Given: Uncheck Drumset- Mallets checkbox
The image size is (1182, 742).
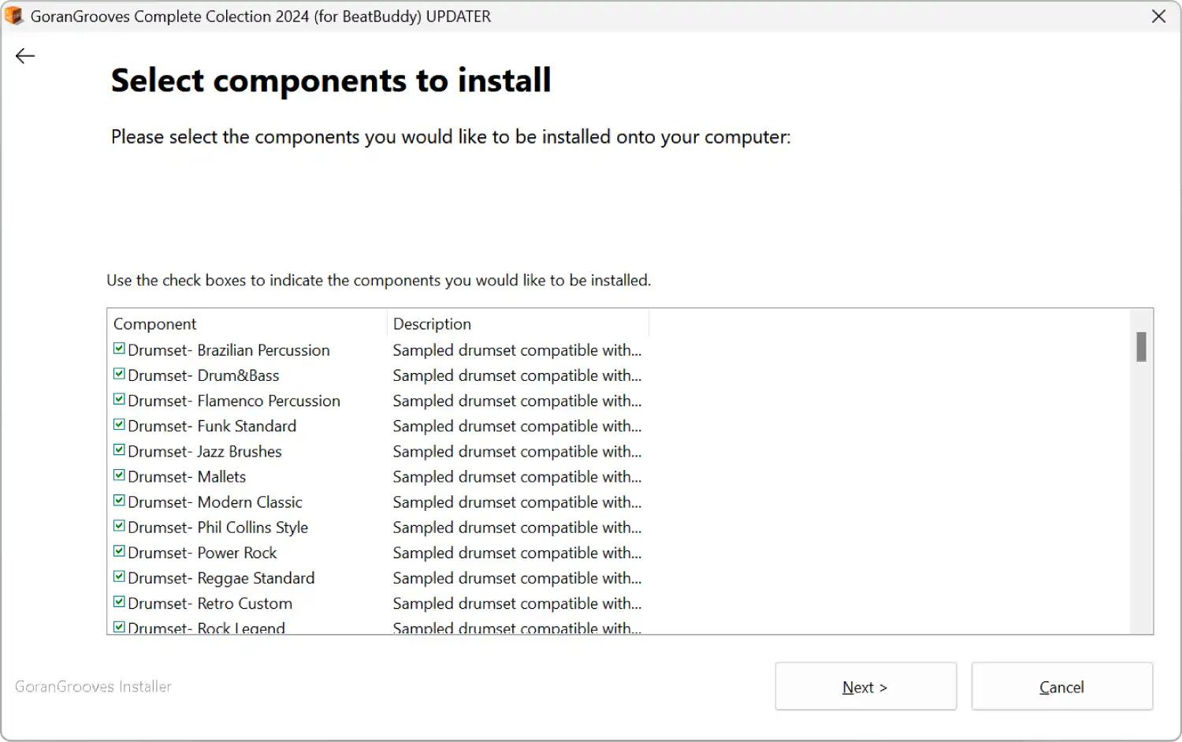Looking at the screenshot, I should tap(119, 475).
